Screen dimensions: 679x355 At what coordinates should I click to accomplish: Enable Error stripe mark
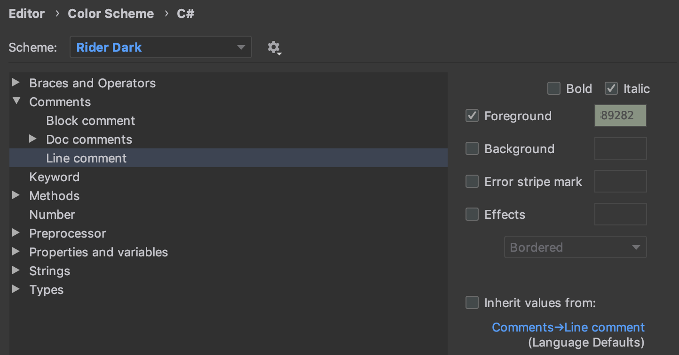click(472, 181)
